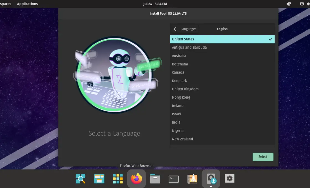Viewport: 310px width, 188px height.
Task: Open Pop!_Shop magnifier icon in dock
Action: pos(81,179)
